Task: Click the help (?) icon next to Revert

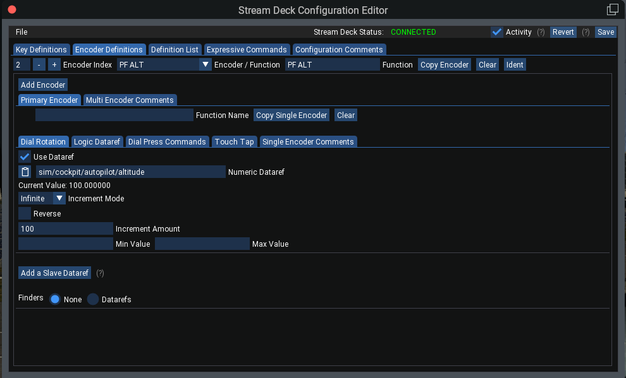Action: click(586, 32)
